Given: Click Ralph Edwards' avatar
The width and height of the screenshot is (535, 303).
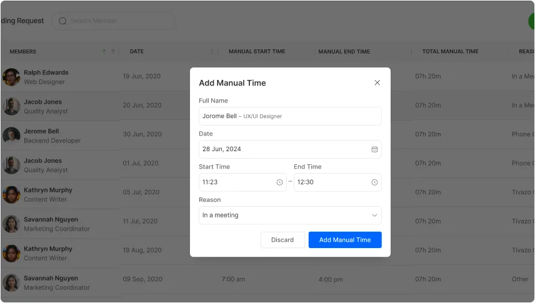Looking at the screenshot, I should coord(11,77).
